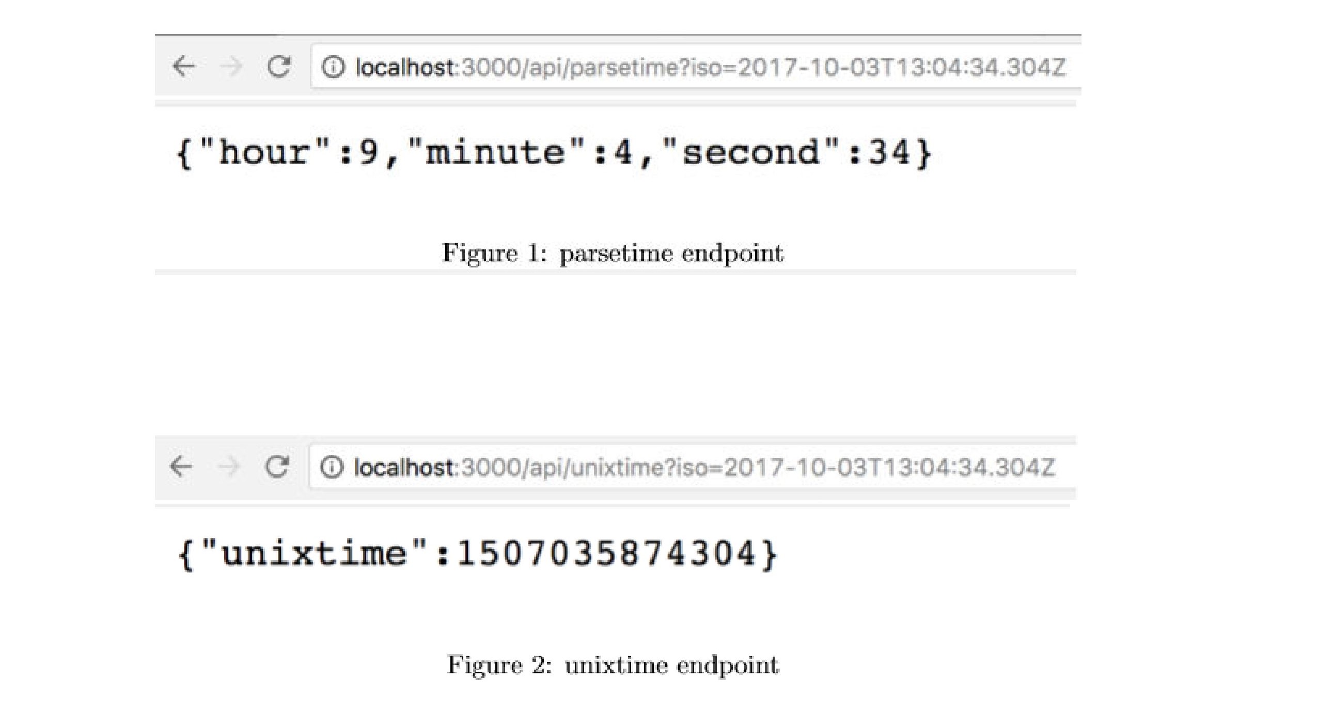Open site info icon beside the parsetime URL
1317x727 pixels.
[x=333, y=67]
